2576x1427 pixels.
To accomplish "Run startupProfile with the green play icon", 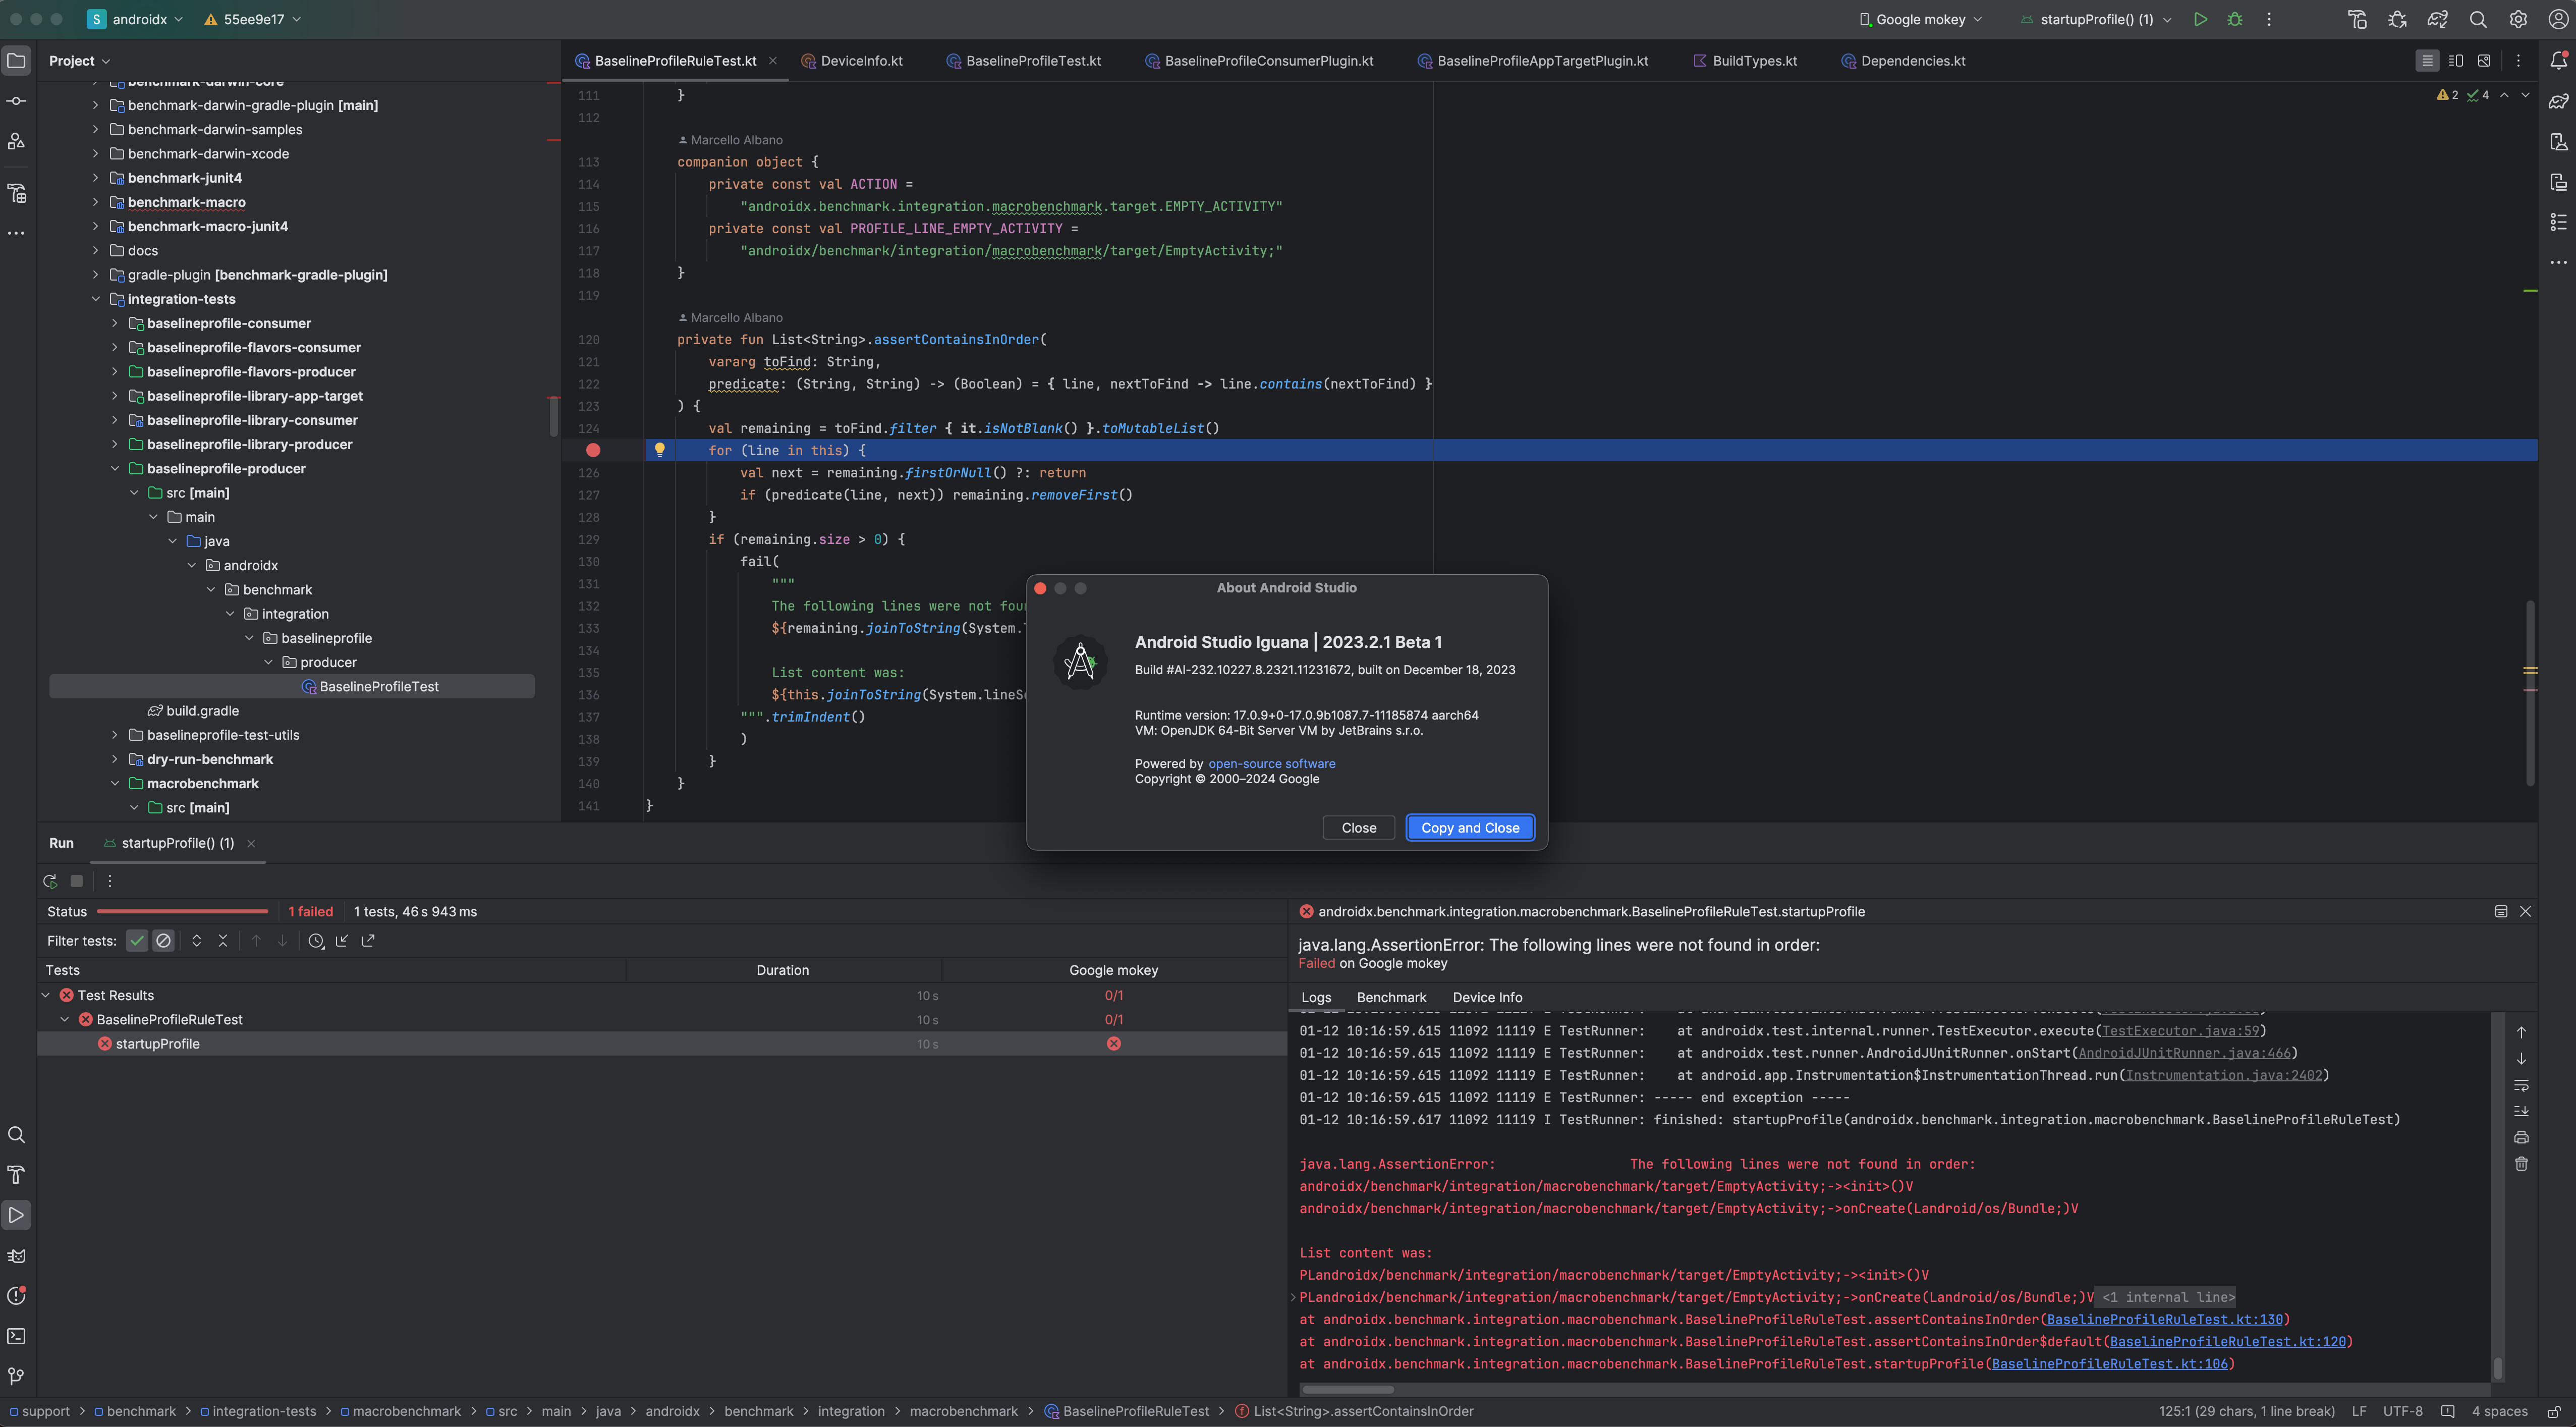I will coord(2200,19).
